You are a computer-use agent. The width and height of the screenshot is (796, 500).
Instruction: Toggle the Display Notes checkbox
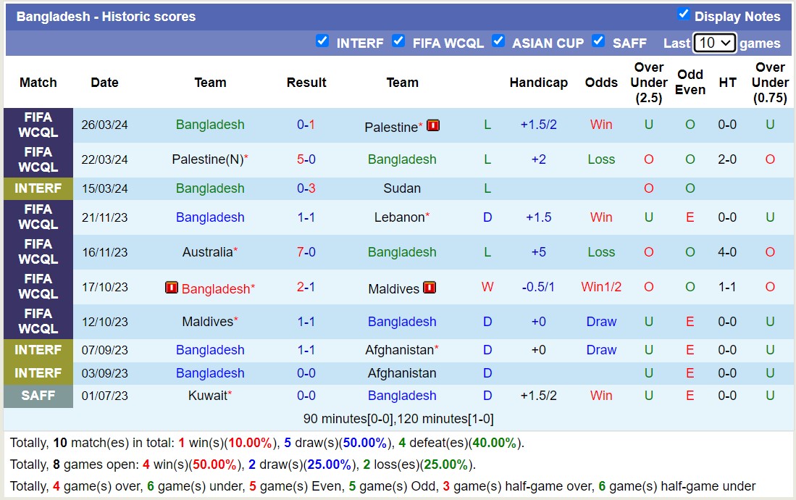pos(684,13)
